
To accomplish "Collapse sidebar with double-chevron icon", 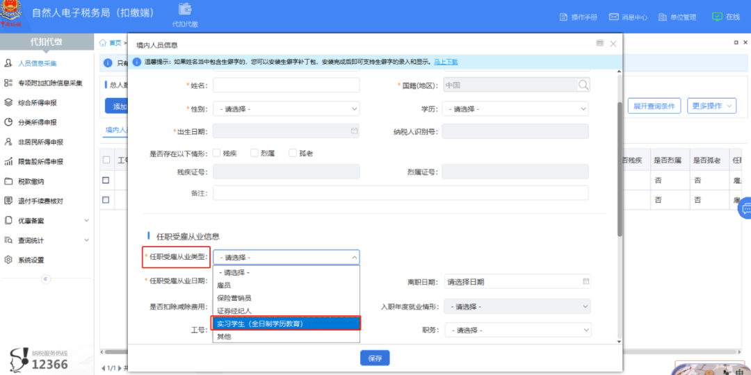I will (46, 279).
